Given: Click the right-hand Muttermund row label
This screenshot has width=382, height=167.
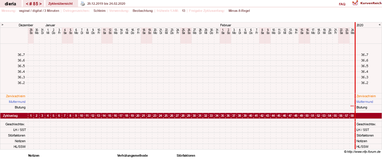Looking at the screenshot, I should (x=365, y=102).
